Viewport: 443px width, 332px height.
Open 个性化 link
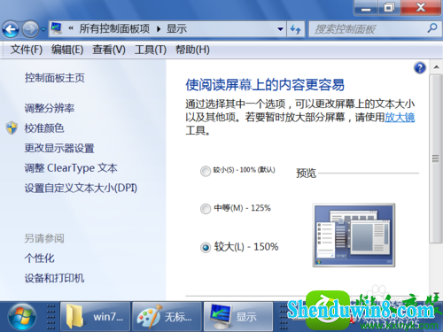coord(40,259)
